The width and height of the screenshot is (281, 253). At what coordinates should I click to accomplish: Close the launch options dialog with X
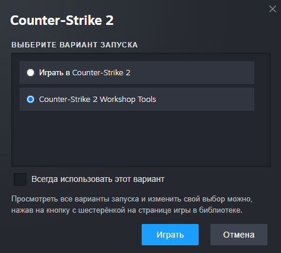point(273,9)
